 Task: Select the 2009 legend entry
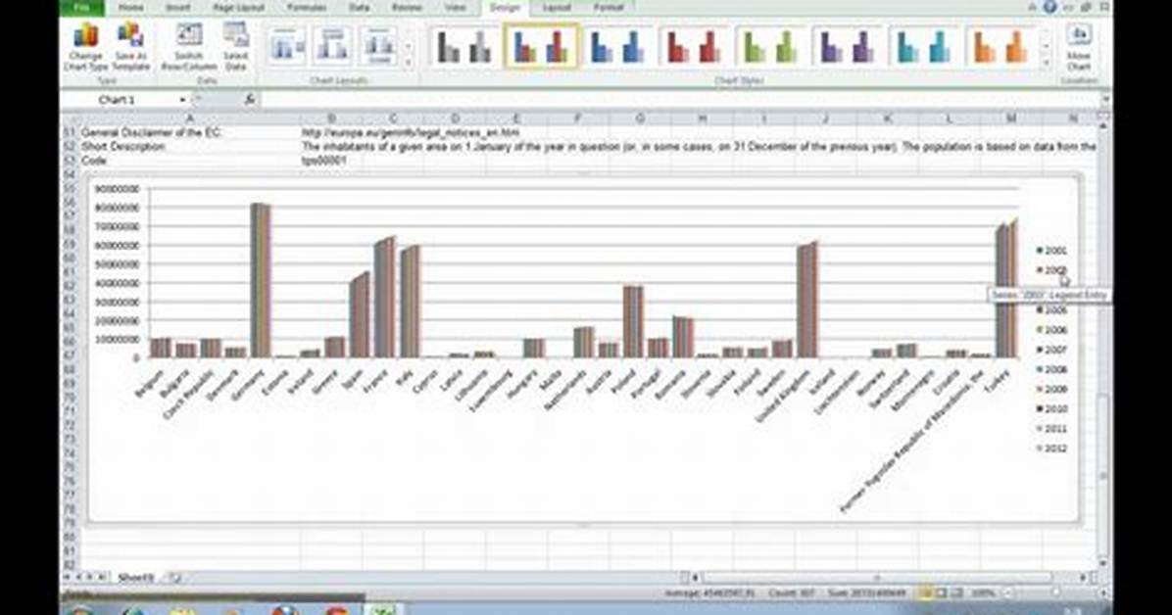click(x=1050, y=390)
